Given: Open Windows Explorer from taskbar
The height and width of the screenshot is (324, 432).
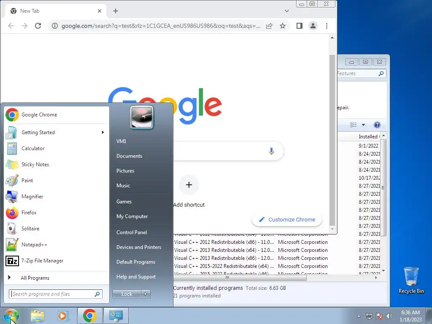Looking at the screenshot, I should 38,316.
